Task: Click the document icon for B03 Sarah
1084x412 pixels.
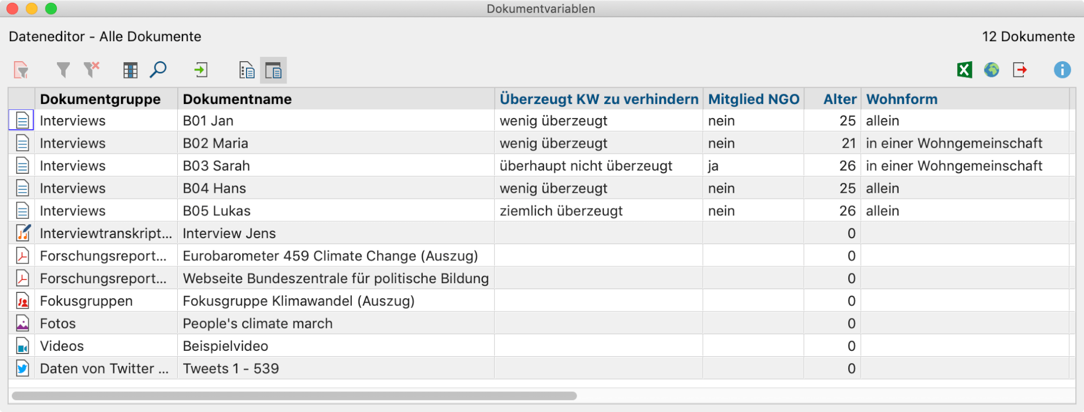Action: coord(22,166)
